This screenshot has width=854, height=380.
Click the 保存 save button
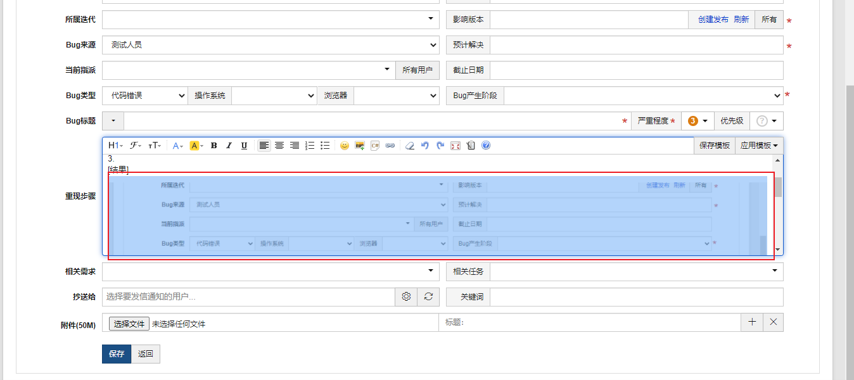(117, 353)
